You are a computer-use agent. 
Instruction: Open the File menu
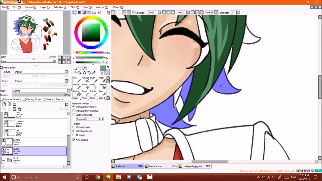click(6, 7)
